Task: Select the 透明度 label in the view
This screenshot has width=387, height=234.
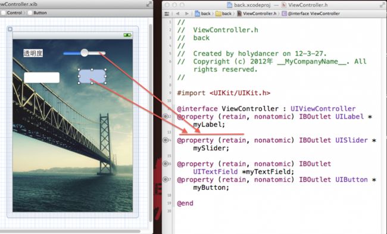Action: click(x=33, y=53)
